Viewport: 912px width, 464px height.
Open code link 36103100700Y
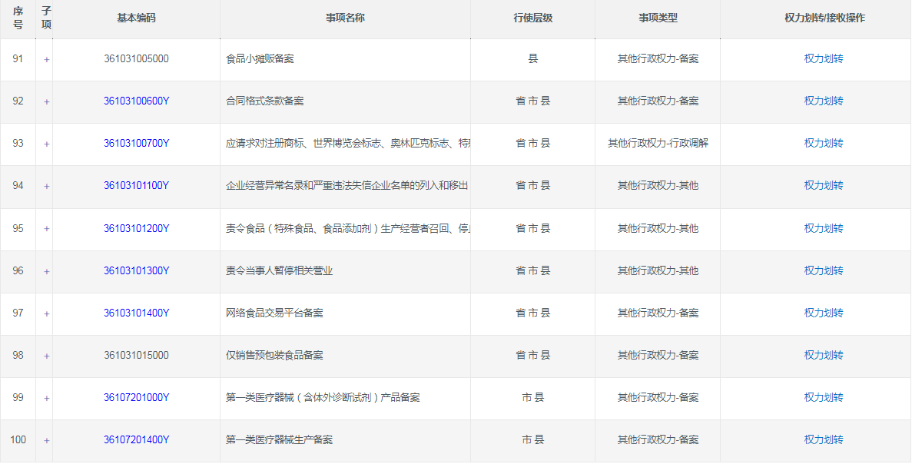(x=136, y=144)
